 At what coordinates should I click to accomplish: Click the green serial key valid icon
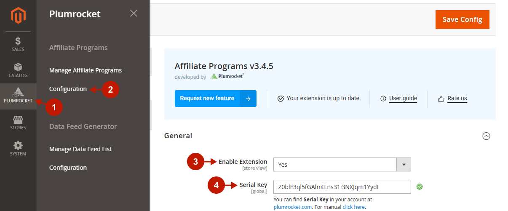click(420, 187)
